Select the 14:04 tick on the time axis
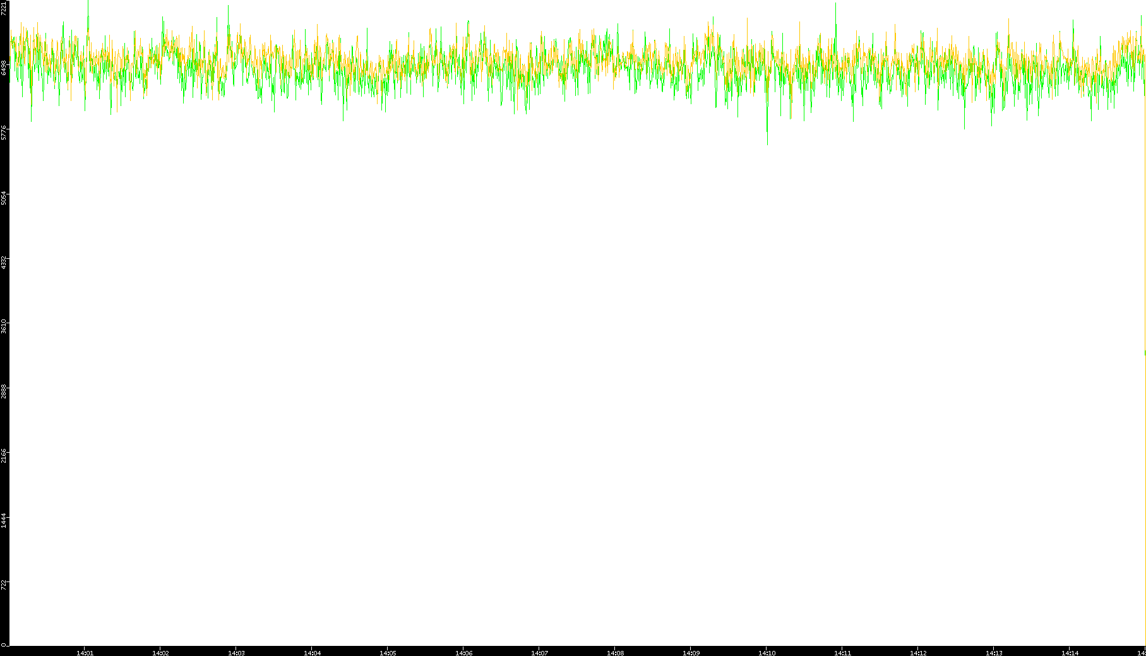Screen dimensions: 1146x656 click(312, 653)
